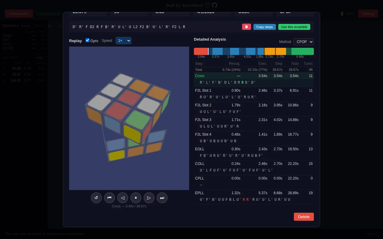Click the 6.68s label under timeline
The height and width of the screenshot is (239, 383).
click(x=300, y=57)
